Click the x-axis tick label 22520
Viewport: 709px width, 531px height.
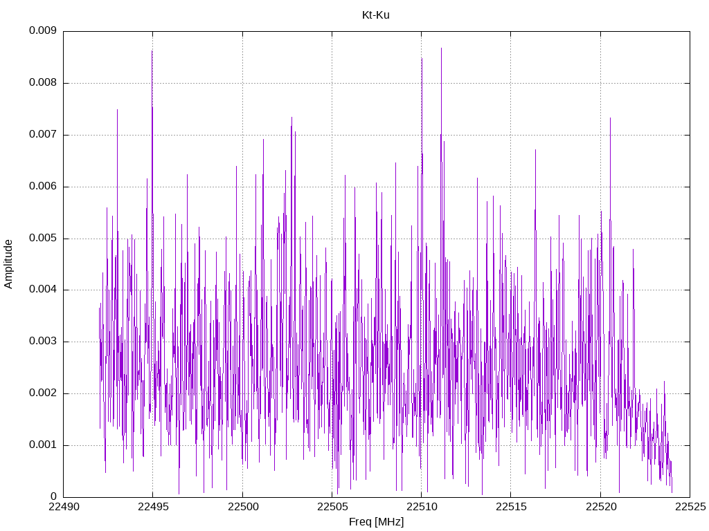pyautogui.click(x=600, y=507)
